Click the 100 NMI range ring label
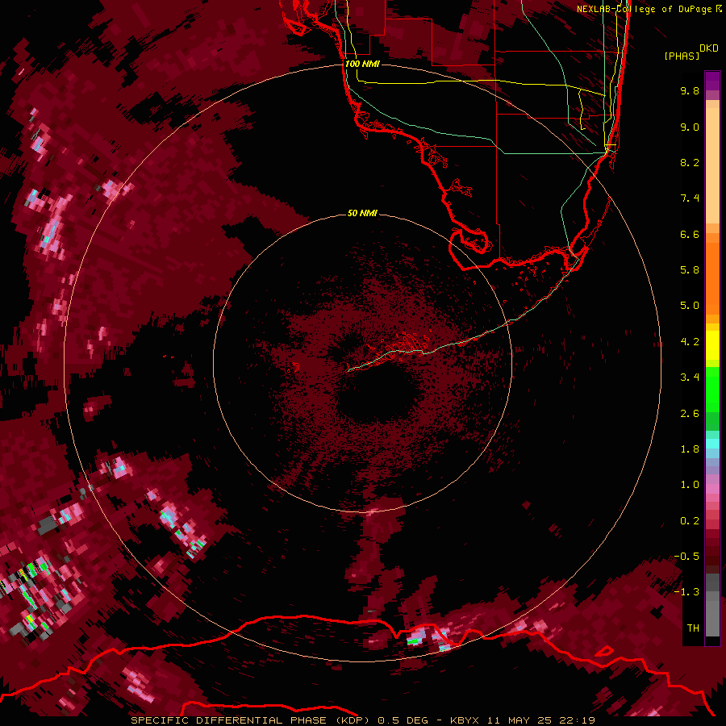This screenshot has width=726, height=726. 362,64
